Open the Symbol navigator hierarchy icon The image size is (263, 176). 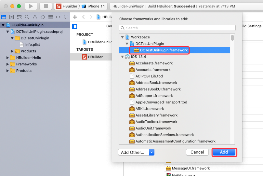point(19,17)
